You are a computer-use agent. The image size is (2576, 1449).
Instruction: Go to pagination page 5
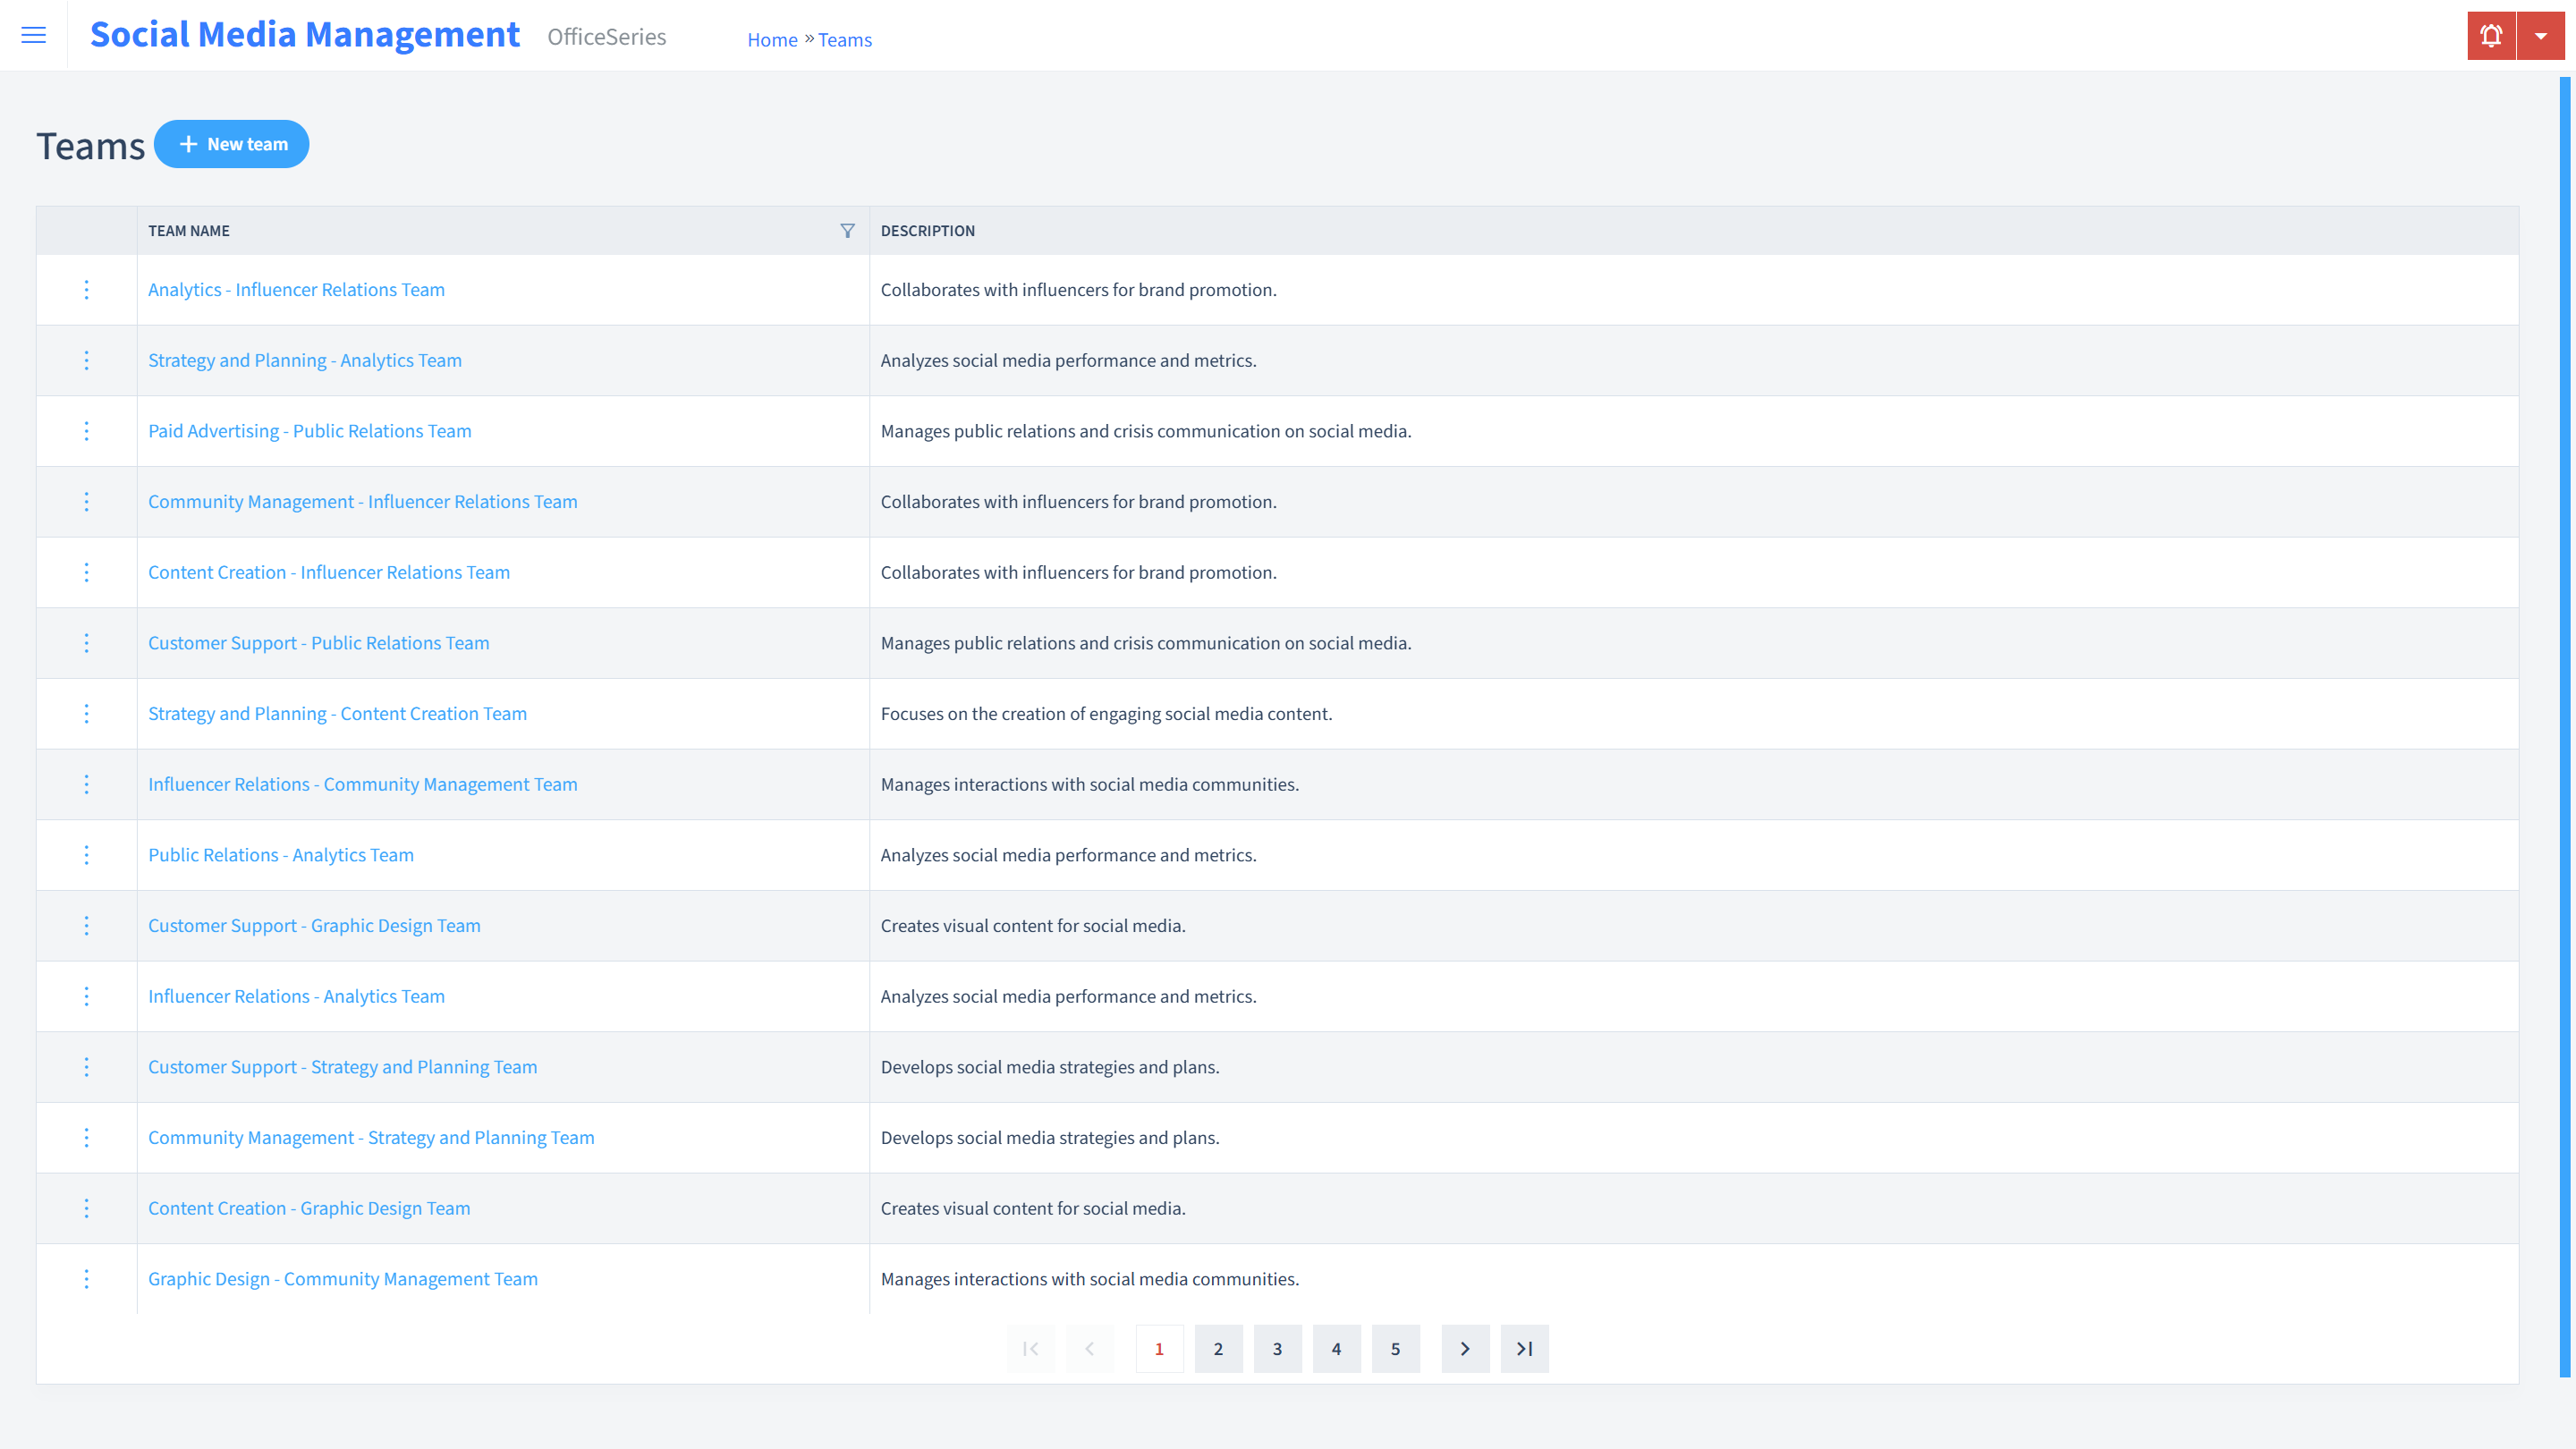[1395, 1349]
